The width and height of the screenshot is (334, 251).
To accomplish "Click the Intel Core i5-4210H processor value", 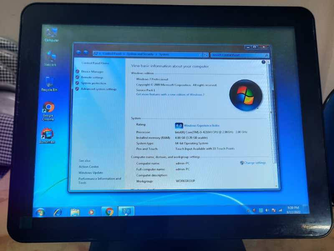I will 211,132.
